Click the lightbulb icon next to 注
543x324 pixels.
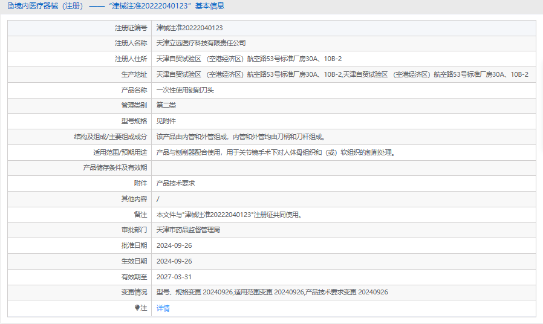[137, 308]
